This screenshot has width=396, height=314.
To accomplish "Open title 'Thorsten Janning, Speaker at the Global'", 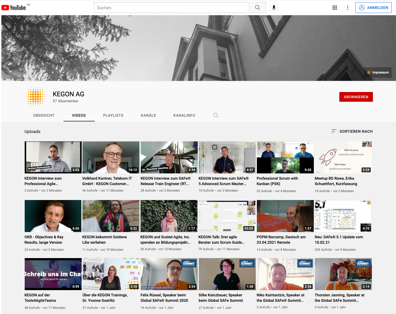I will [340, 298].
